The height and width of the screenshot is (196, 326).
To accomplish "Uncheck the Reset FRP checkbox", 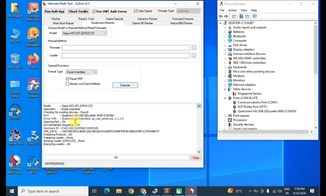I will click(x=67, y=78).
